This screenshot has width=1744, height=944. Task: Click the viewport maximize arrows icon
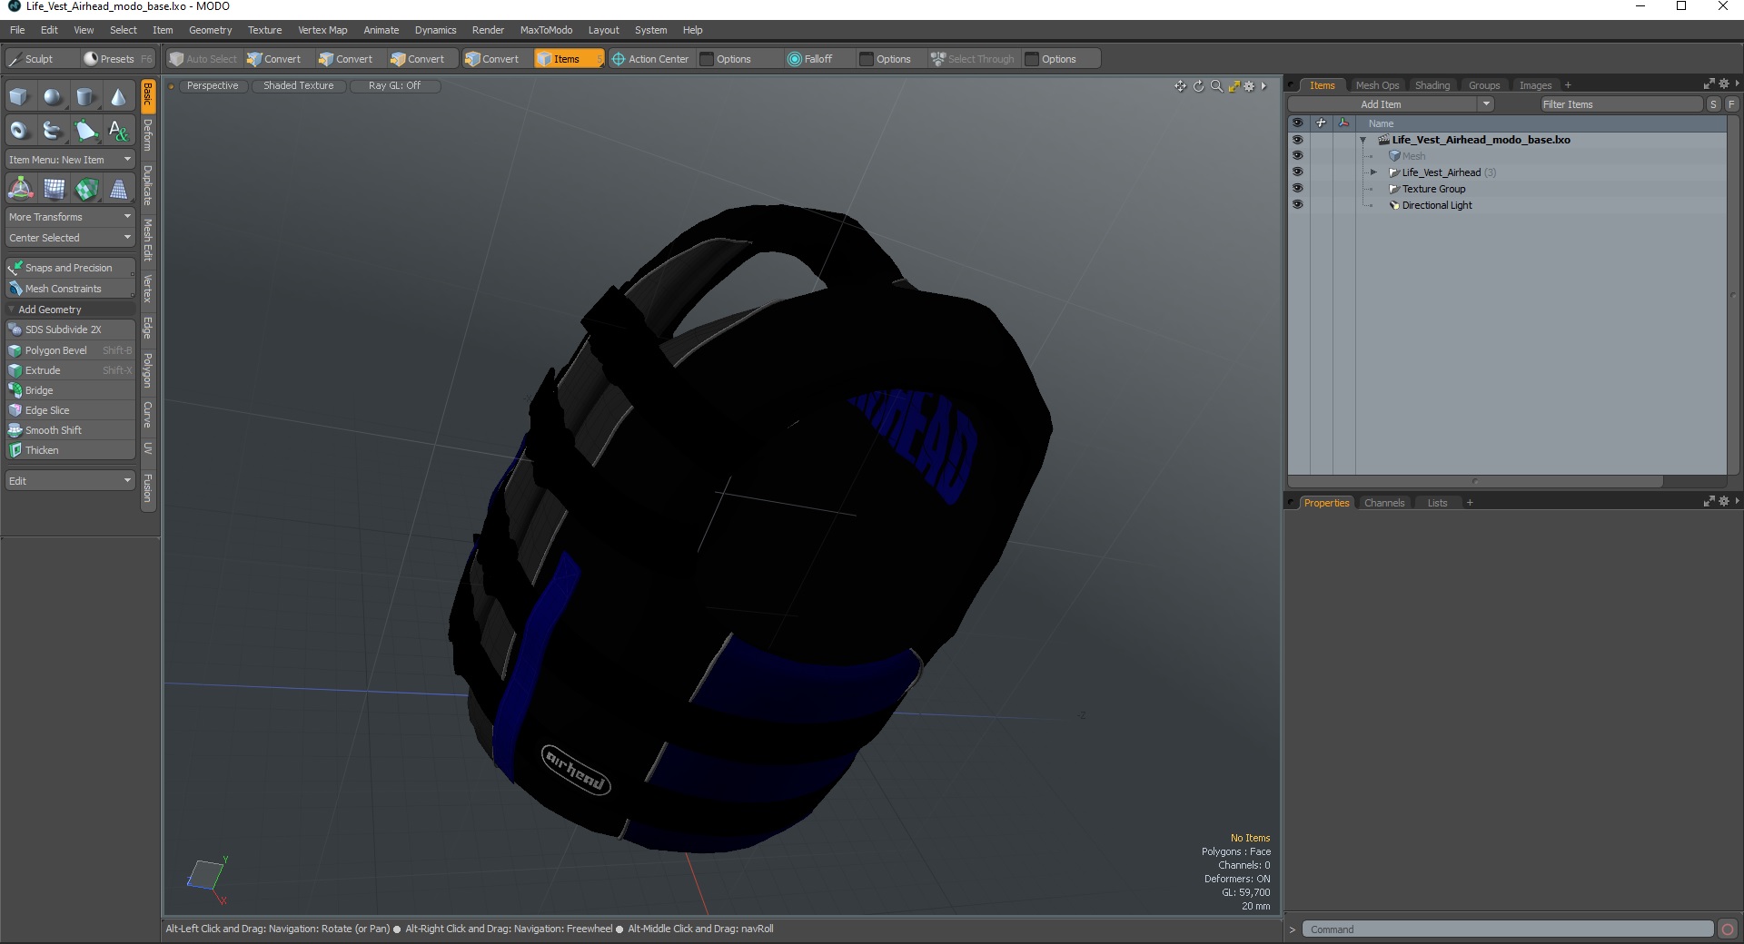(1234, 86)
